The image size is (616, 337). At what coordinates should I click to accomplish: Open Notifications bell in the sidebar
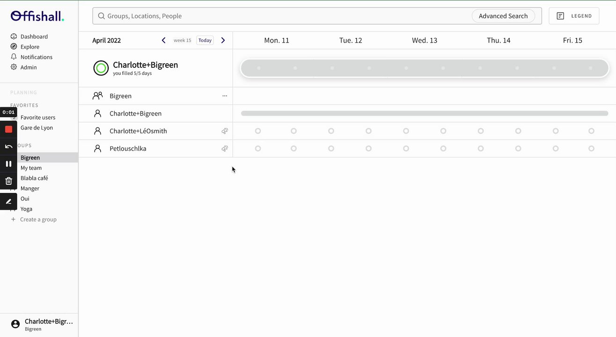(x=14, y=57)
